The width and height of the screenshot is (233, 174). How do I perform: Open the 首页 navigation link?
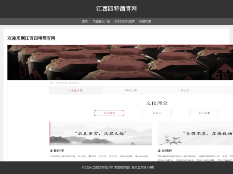coord(85,21)
